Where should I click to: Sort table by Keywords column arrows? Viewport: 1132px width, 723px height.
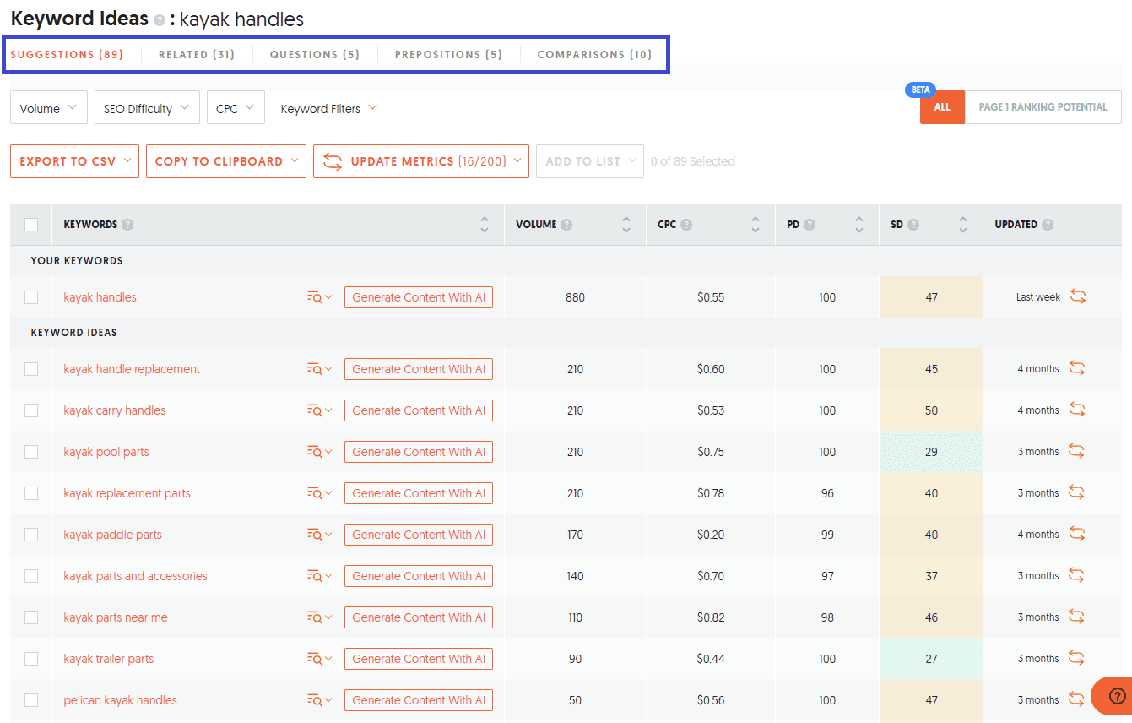tap(485, 225)
